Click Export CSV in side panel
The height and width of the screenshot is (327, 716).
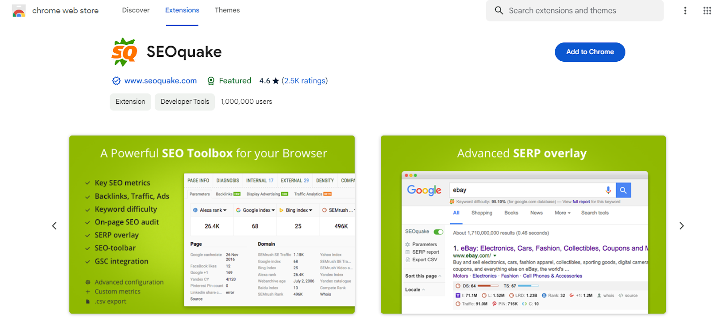tap(425, 260)
